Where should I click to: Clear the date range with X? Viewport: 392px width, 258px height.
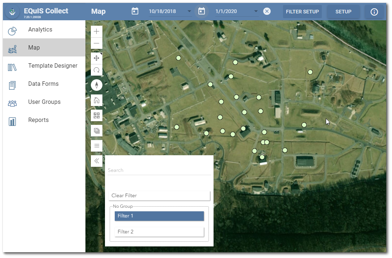pyautogui.click(x=267, y=11)
